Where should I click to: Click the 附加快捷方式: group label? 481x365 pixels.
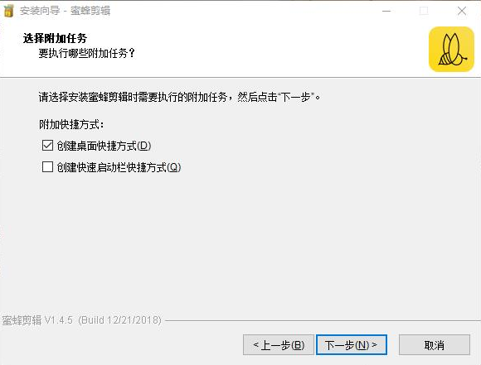(71, 125)
